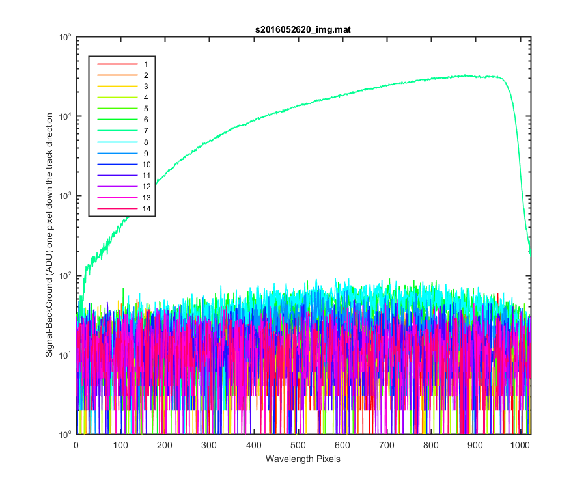The image size is (586, 488).
Task: Click the magenta line swatch for series 13
Action: (x=117, y=198)
